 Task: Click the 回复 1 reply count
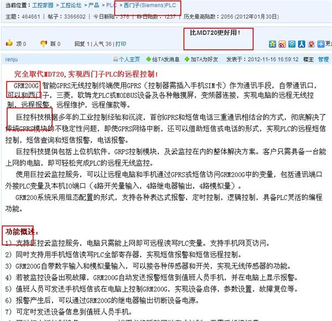(x=82, y=44)
